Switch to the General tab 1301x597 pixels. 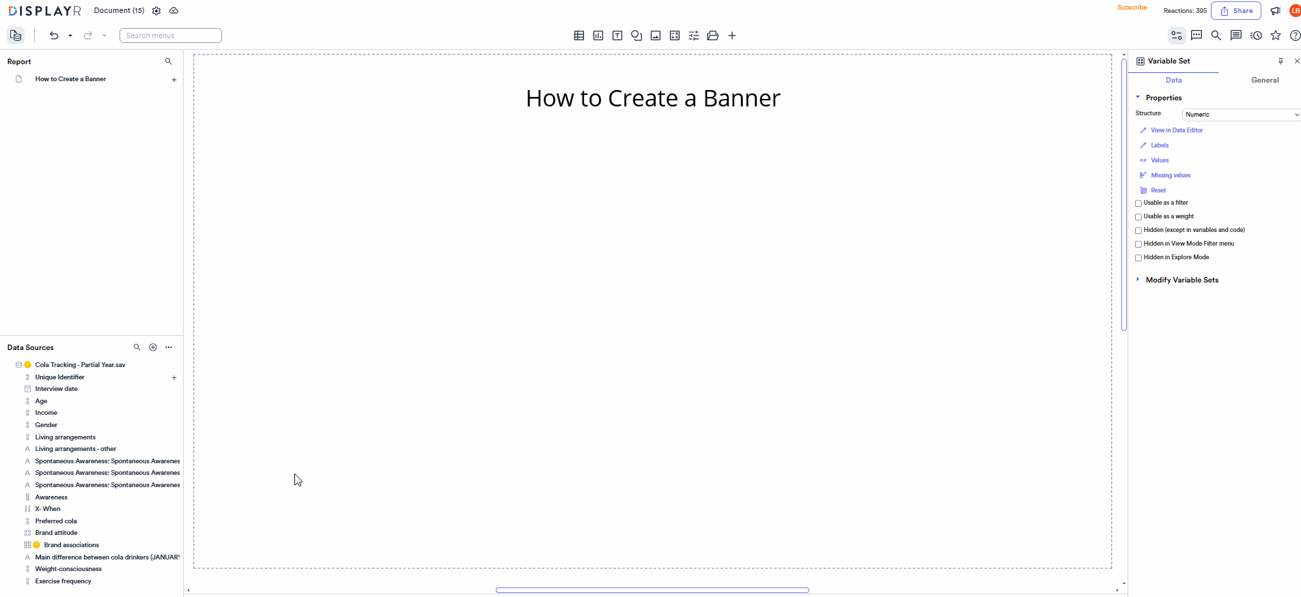click(1265, 80)
